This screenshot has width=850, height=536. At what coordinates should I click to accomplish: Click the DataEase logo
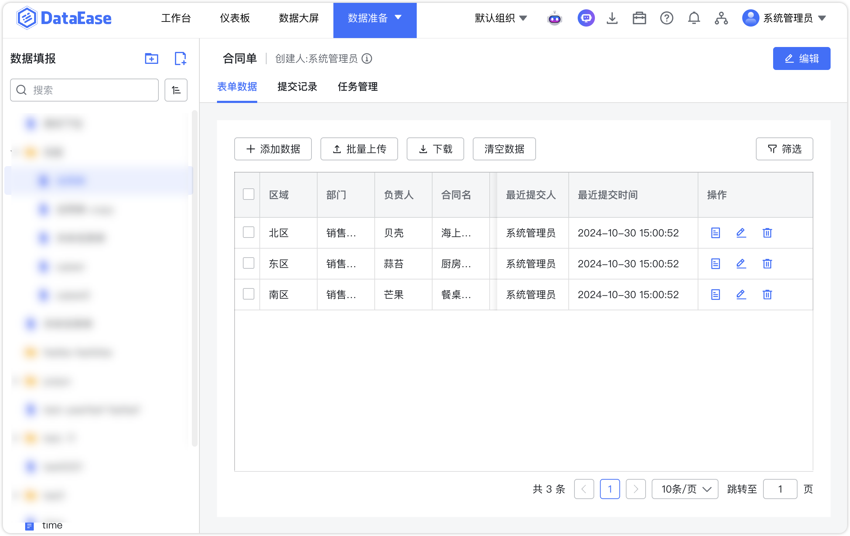click(x=64, y=18)
